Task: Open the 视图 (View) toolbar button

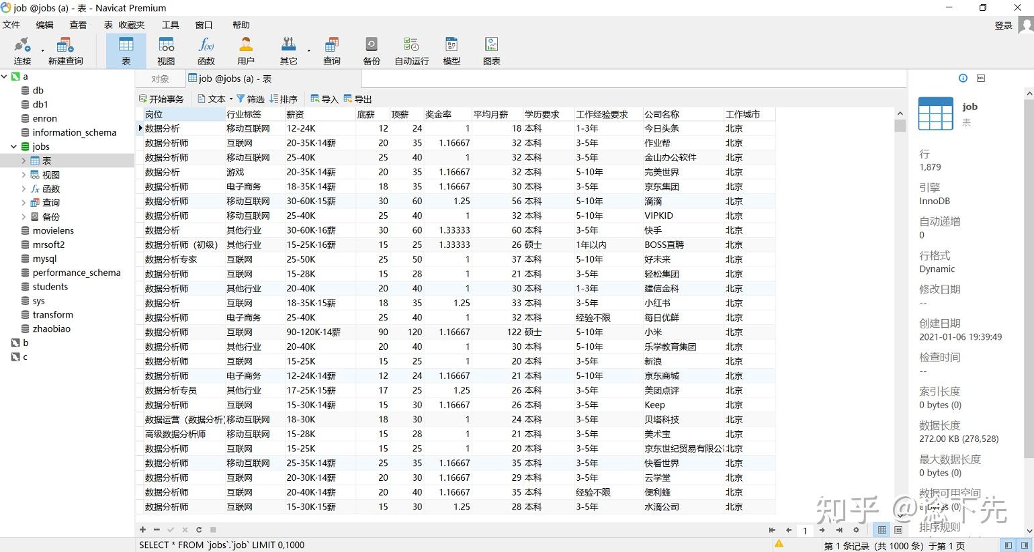Action: [166, 51]
